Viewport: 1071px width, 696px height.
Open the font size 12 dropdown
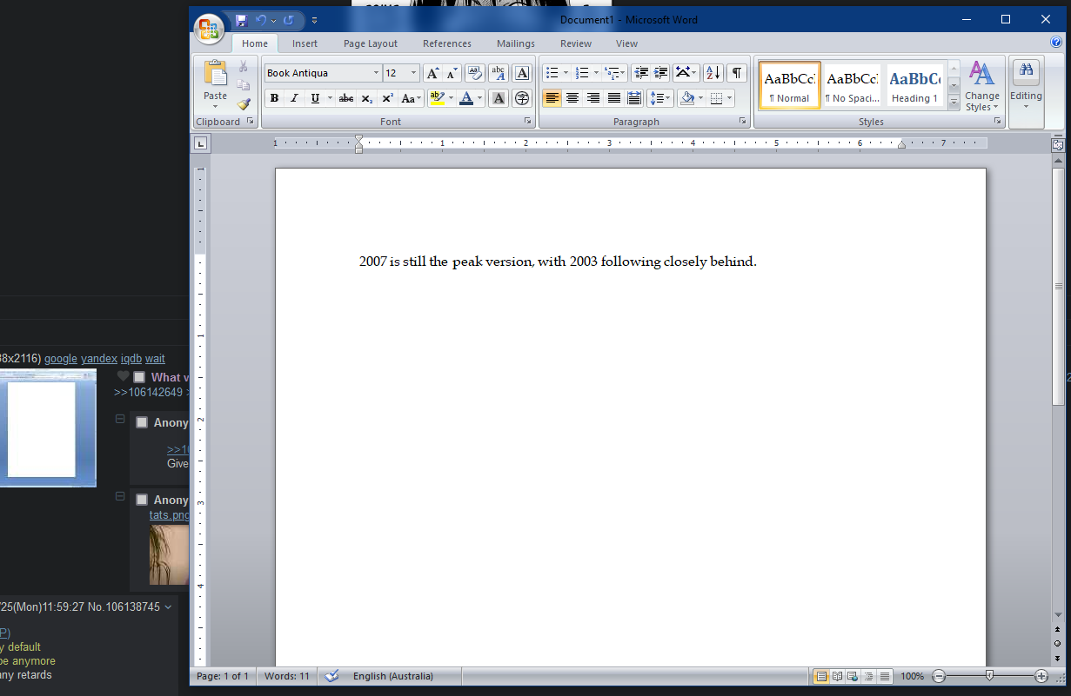click(x=413, y=74)
